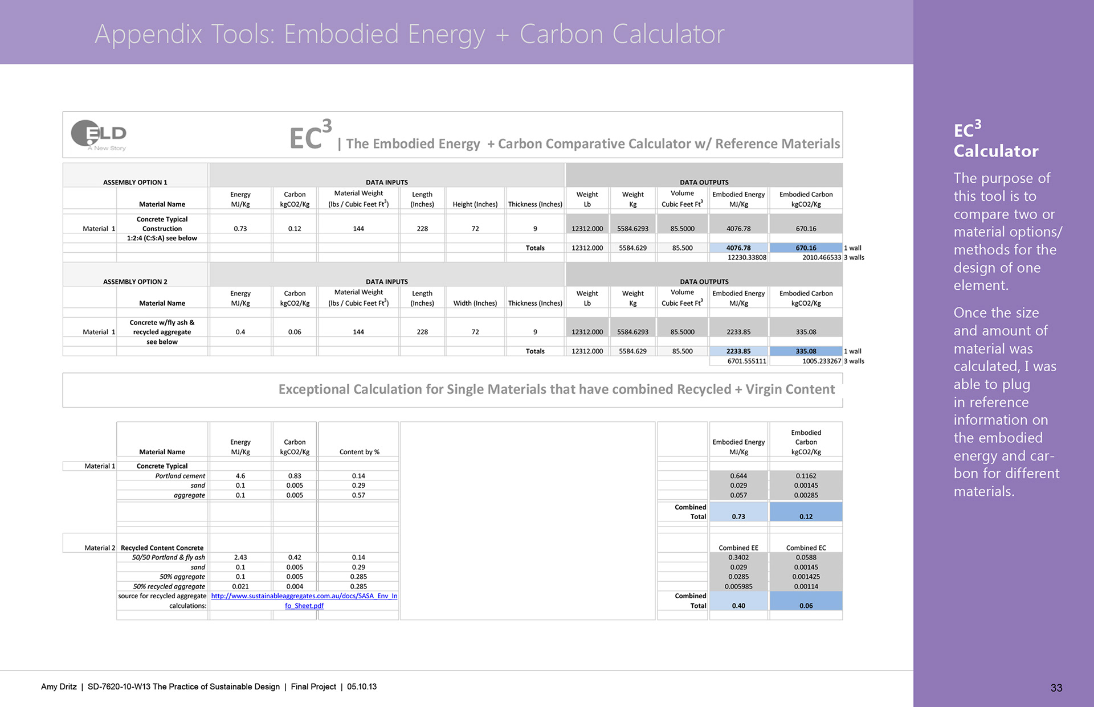The width and height of the screenshot is (1094, 707).
Task: Click the 'Portland cement' row label
Action: click(x=180, y=476)
